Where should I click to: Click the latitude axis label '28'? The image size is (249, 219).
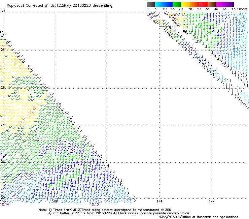(x=3, y=50)
